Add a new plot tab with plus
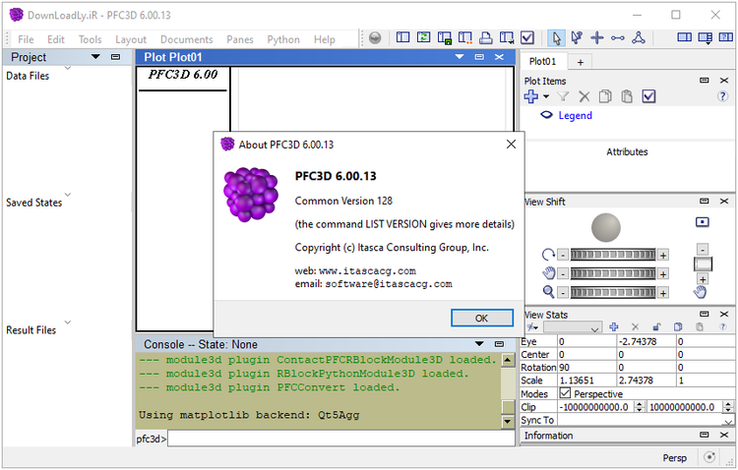Screen dimensions: 738x470 coord(580,62)
